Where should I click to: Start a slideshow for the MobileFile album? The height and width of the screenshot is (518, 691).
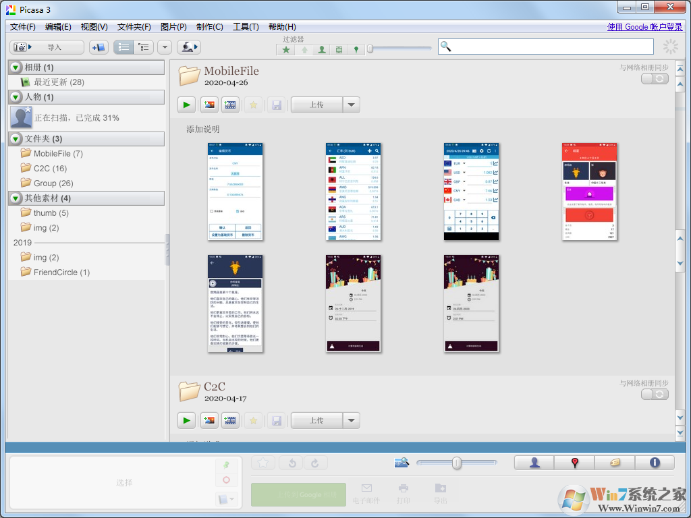[x=186, y=105]
